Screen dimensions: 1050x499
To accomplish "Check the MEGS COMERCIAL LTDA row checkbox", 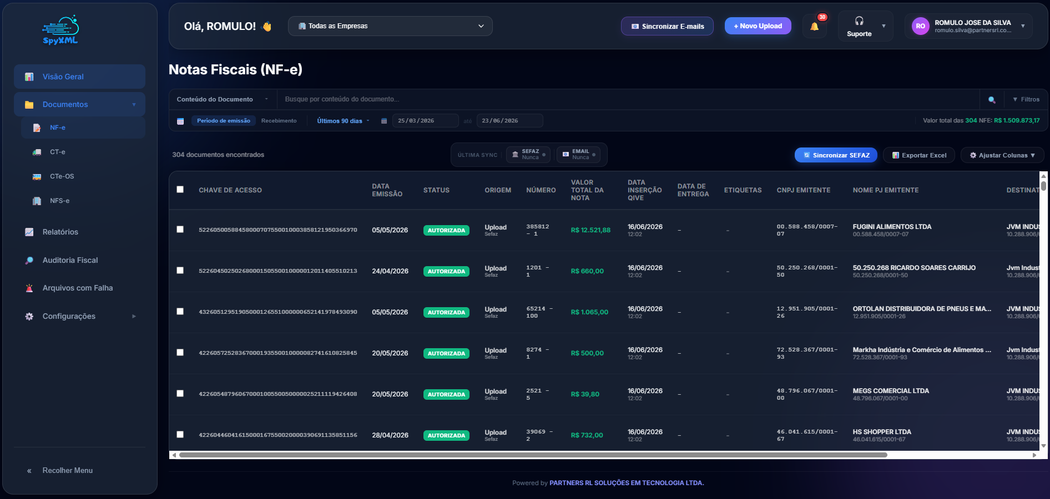I will (x=180, y=393).
